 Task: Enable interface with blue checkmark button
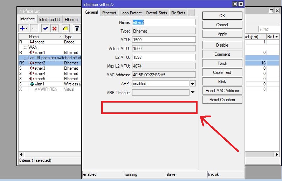[x=45, y=28]
